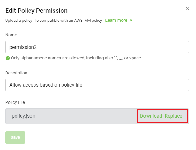The image size is (196, 150).
Task: Replace the uploaded policy file
Action: coord(173,116)
